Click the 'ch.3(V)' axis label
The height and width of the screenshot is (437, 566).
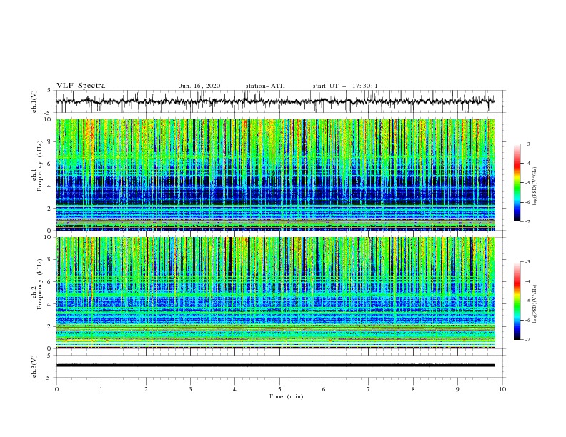34,366
